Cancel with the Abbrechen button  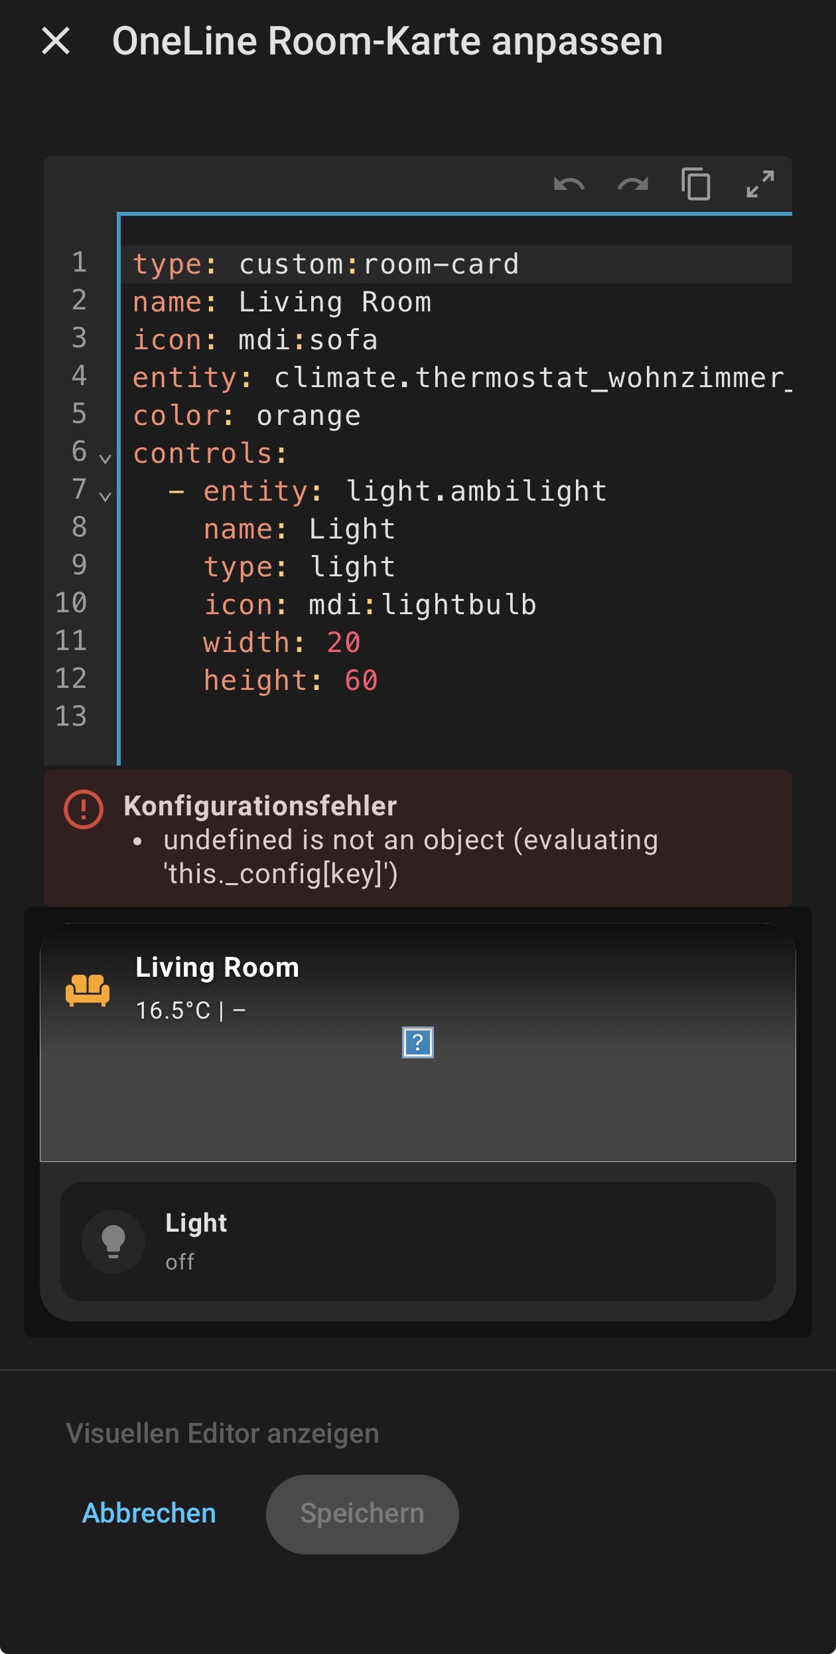tap(149, 1513)
